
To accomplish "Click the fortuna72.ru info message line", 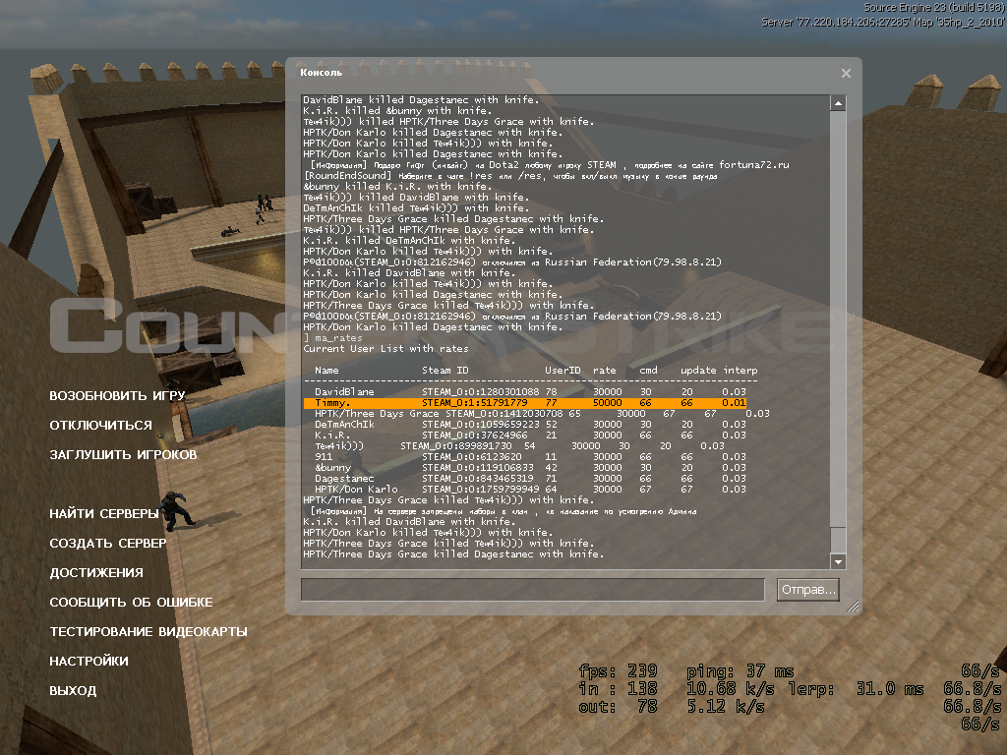I will [x=549, y=165].
